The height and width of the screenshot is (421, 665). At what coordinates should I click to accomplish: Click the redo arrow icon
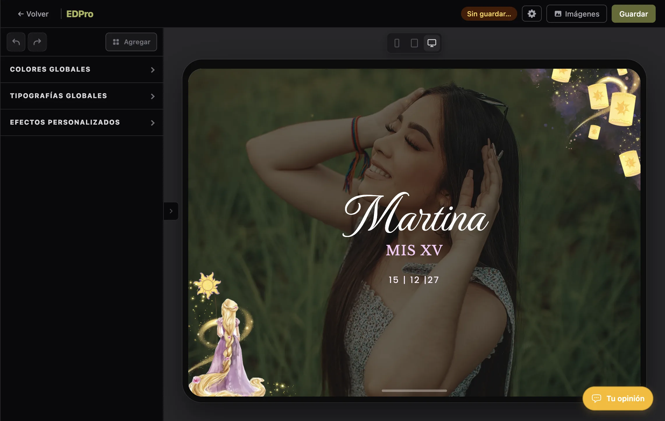click(x=37, y=42)
